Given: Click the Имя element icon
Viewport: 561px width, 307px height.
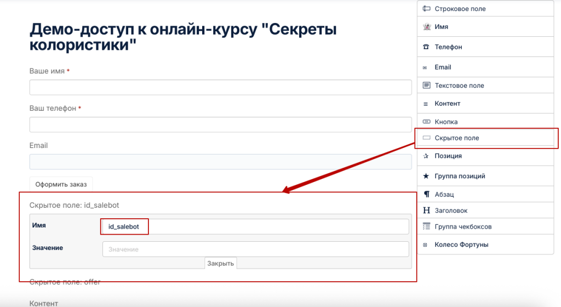Looking at the screenshot, I should click(426, 26).
